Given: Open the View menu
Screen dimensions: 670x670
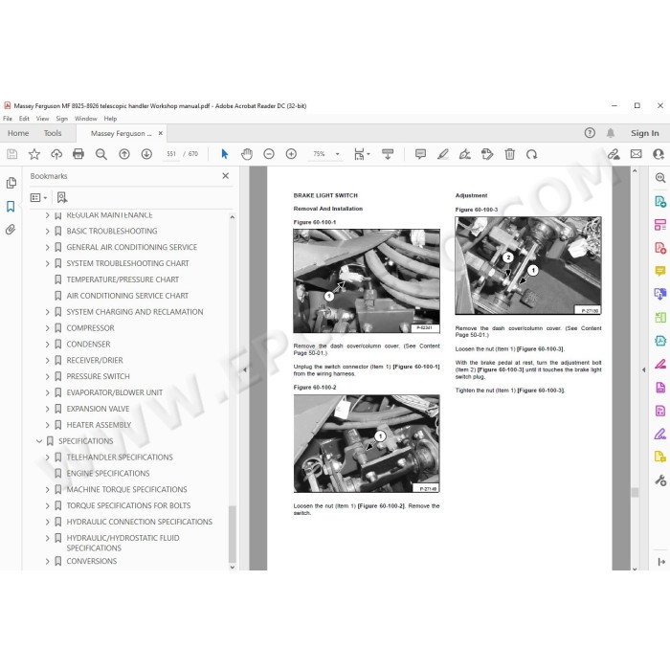Looking at the screenshot, I should tap(42, 119).
